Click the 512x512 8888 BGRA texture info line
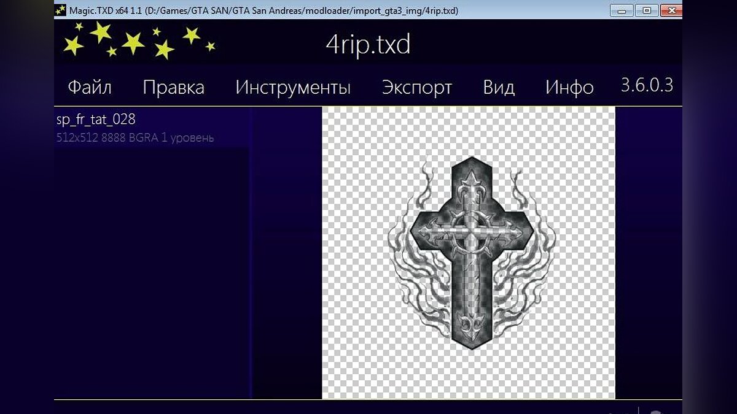Viewport: 737px width, 414px height. 135,138
